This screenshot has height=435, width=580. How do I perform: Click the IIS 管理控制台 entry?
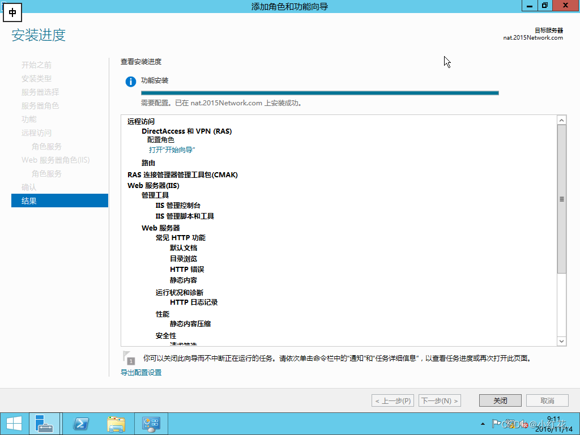(178, 205)
